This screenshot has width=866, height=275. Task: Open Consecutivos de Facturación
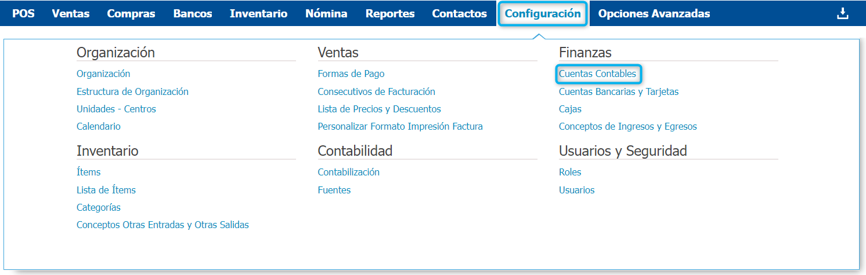pos(376,91)
